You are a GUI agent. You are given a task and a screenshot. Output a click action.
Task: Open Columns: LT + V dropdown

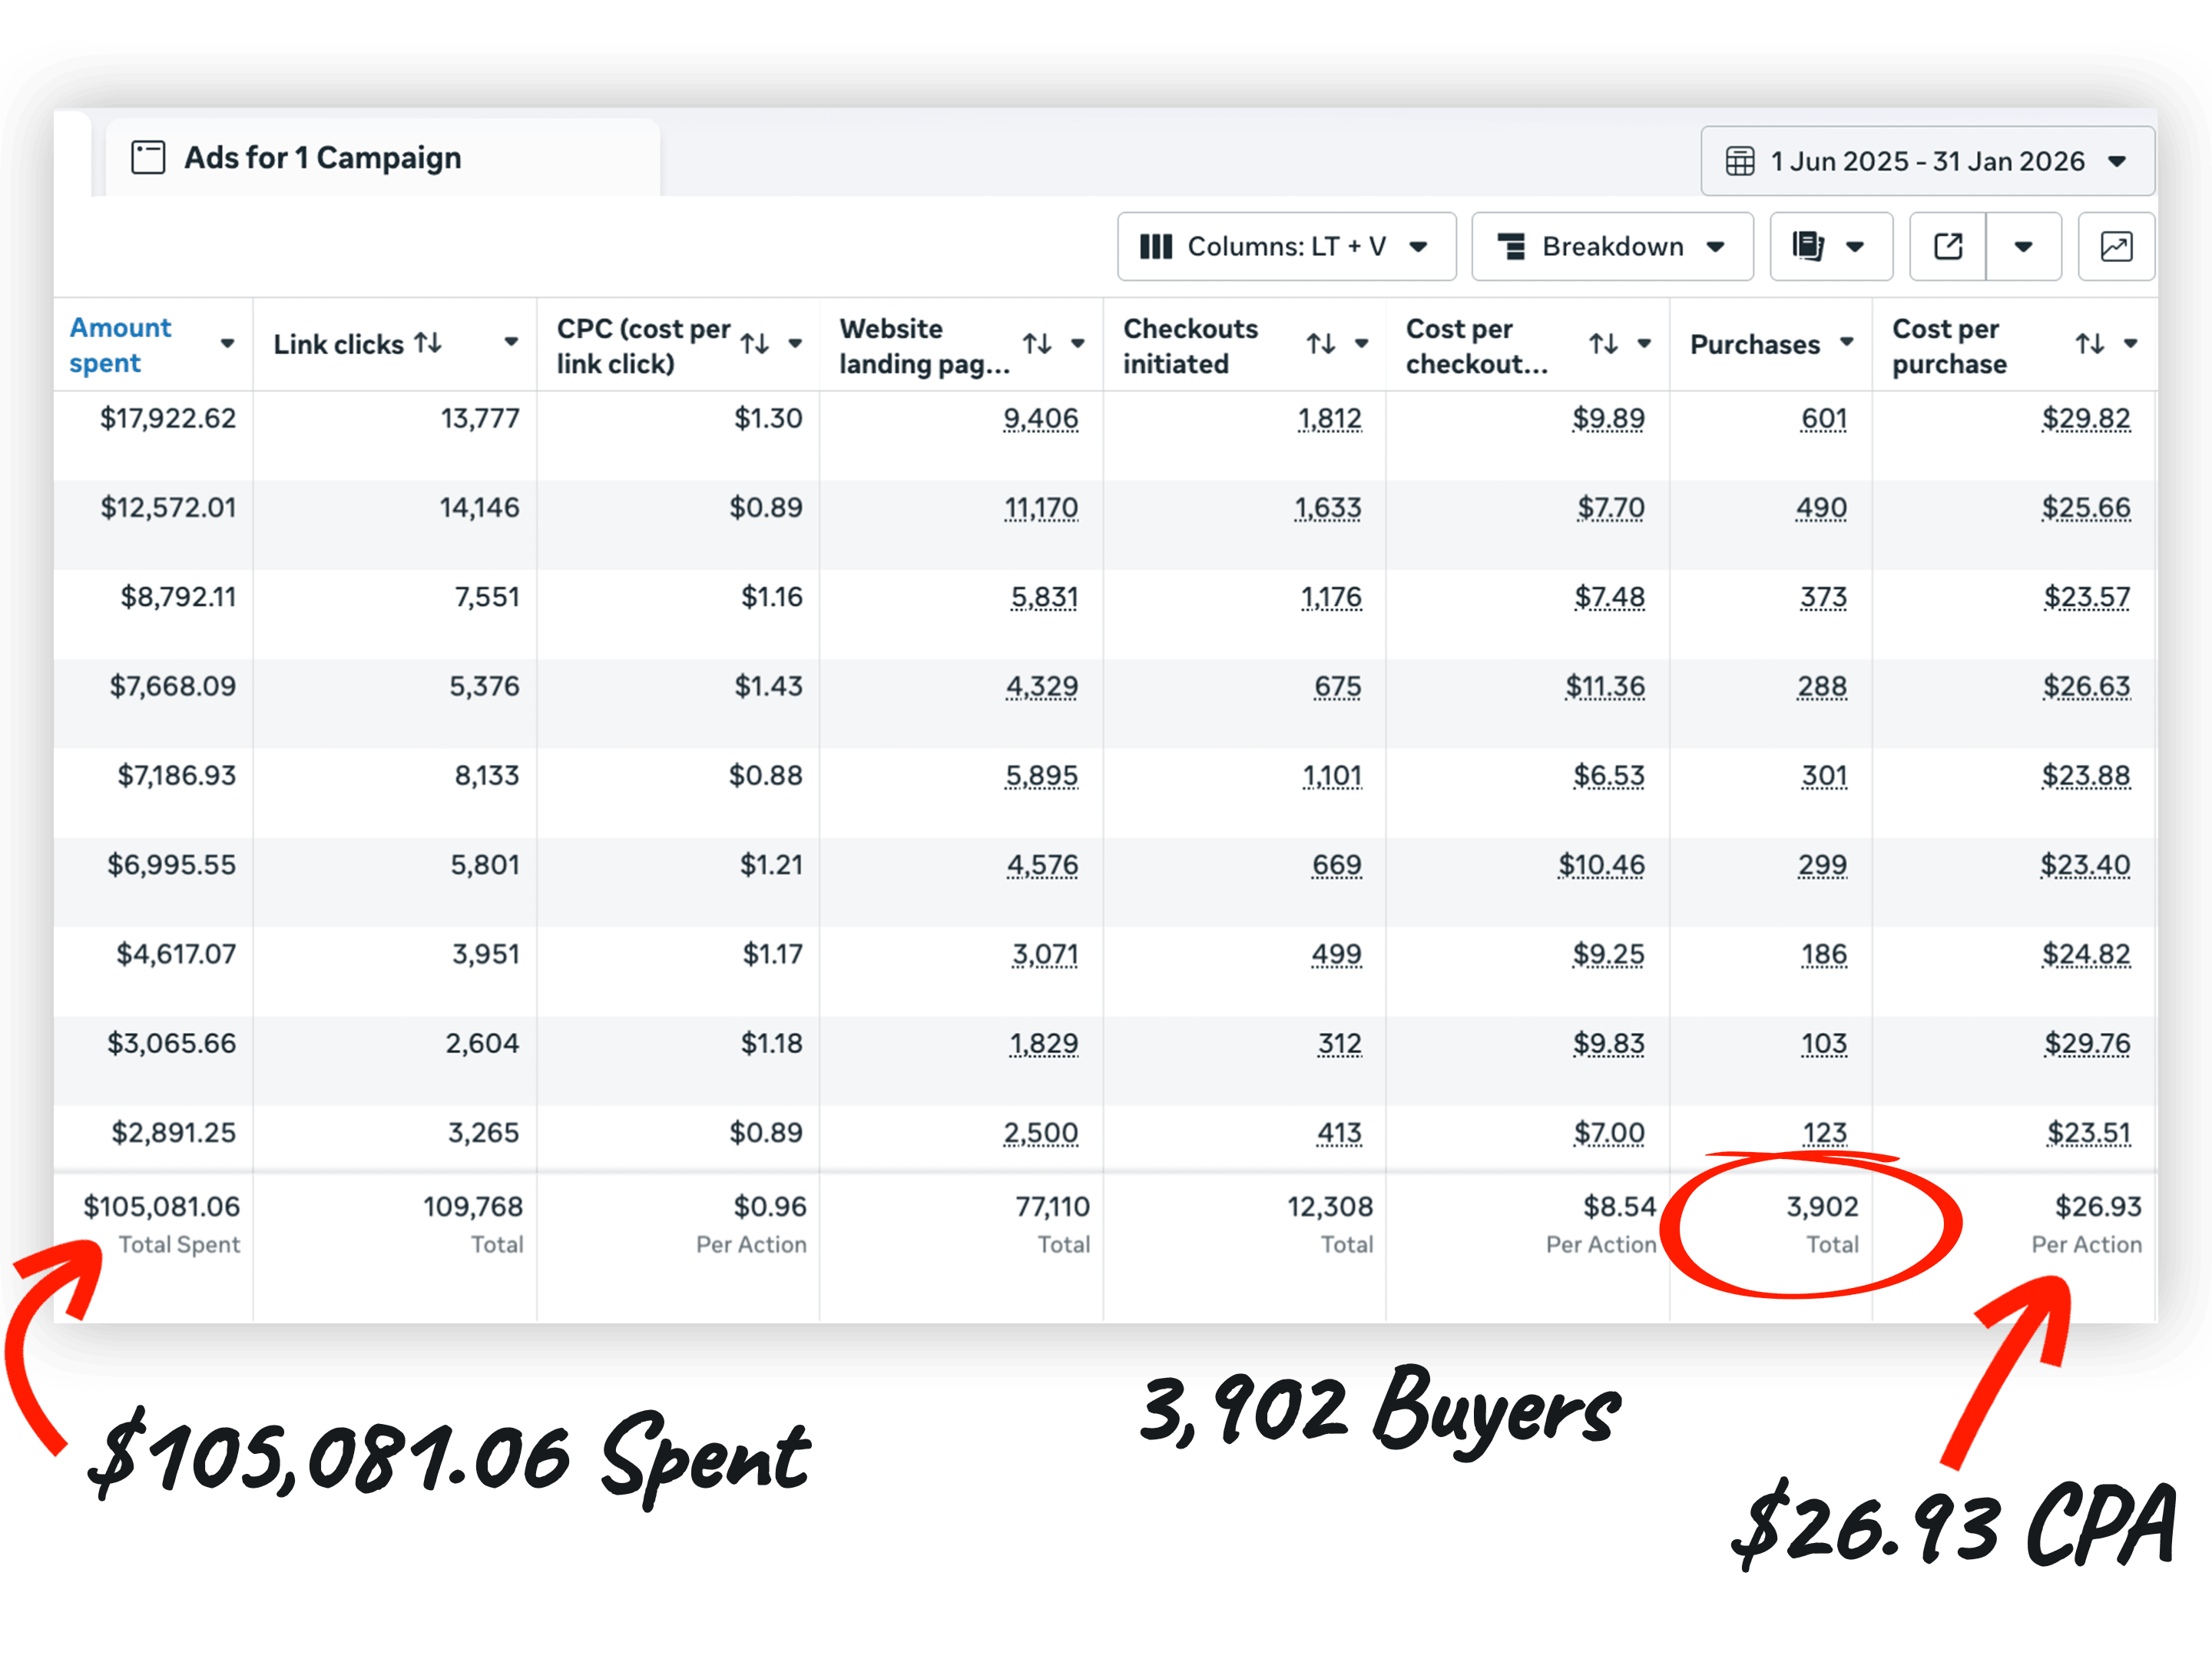1286,246
